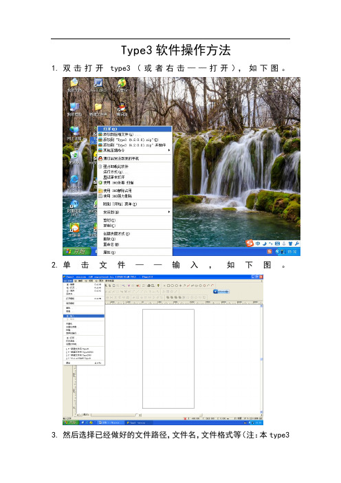Open the QQ penguin desktop shortcut
Screen dimensions: 341x483
(122, 107)
